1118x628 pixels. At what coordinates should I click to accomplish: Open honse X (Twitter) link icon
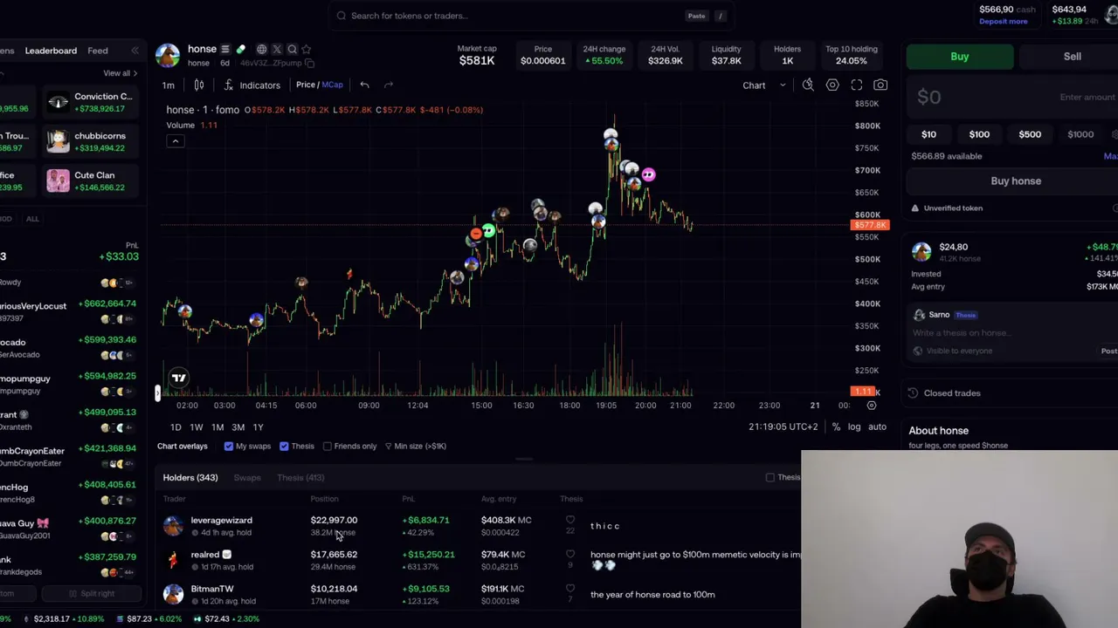[277, 49]
